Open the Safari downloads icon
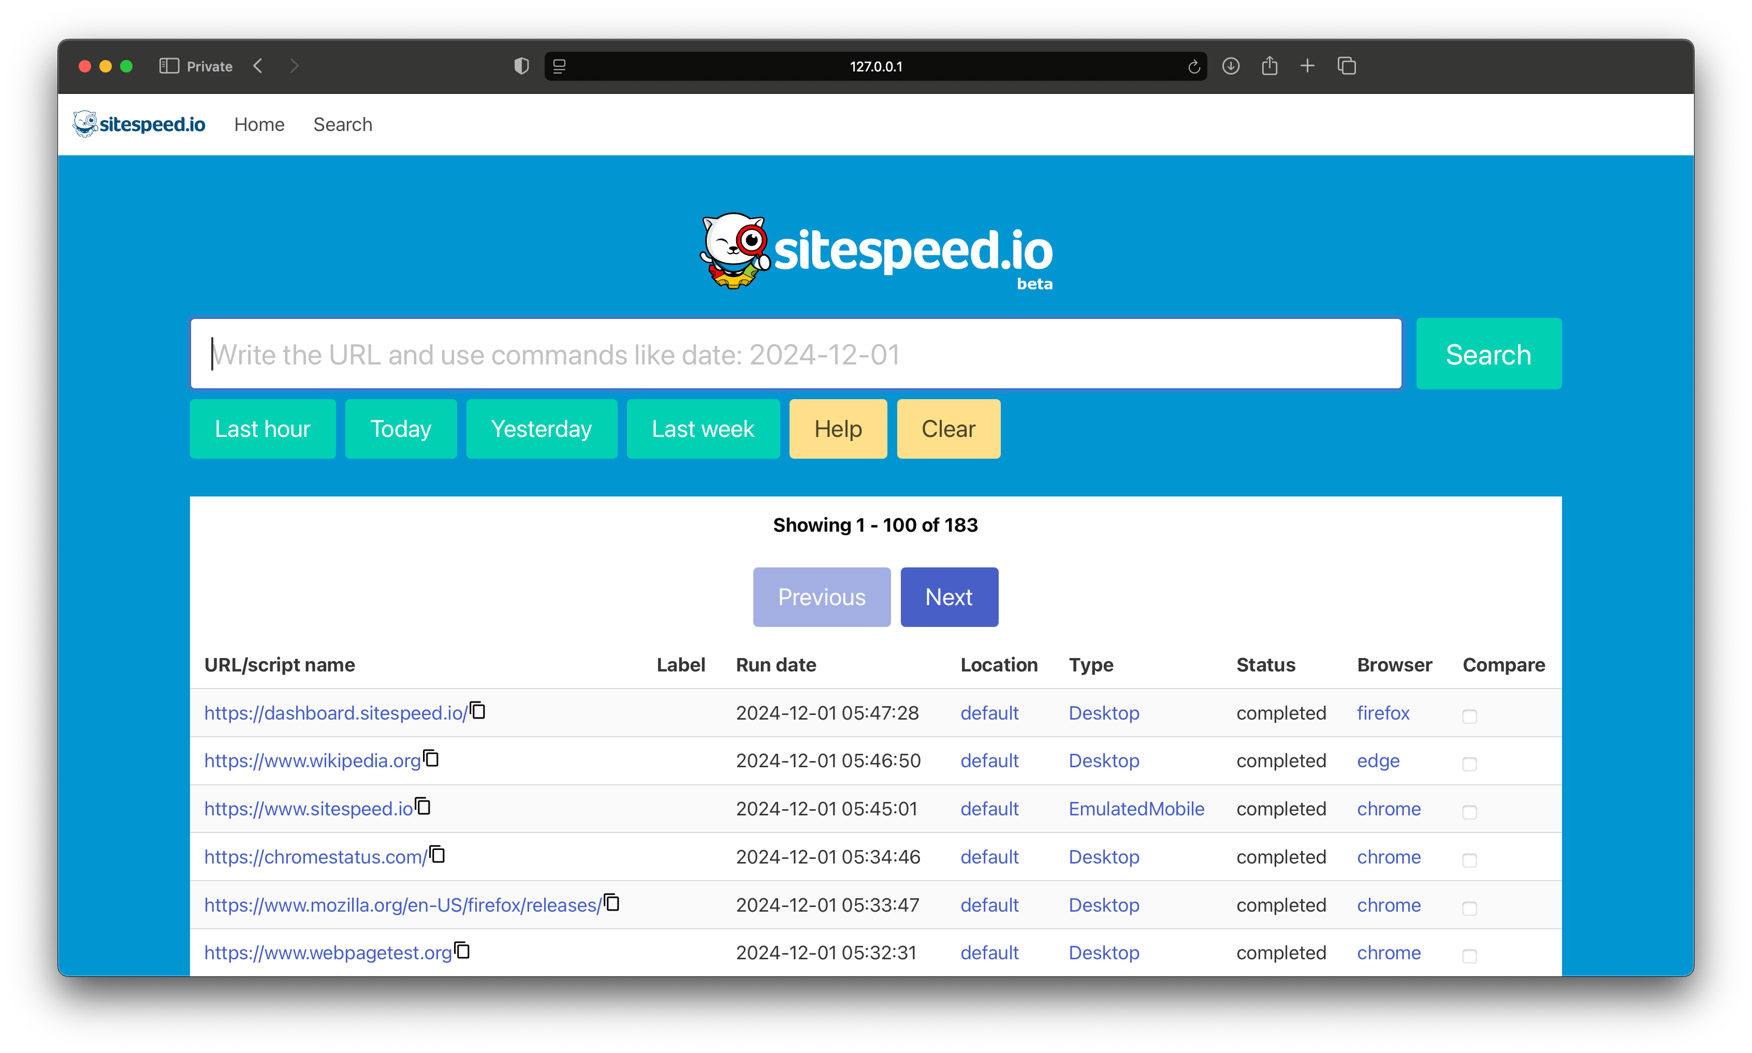This screenshot has width=1752, height=1053. (1231, 66)
